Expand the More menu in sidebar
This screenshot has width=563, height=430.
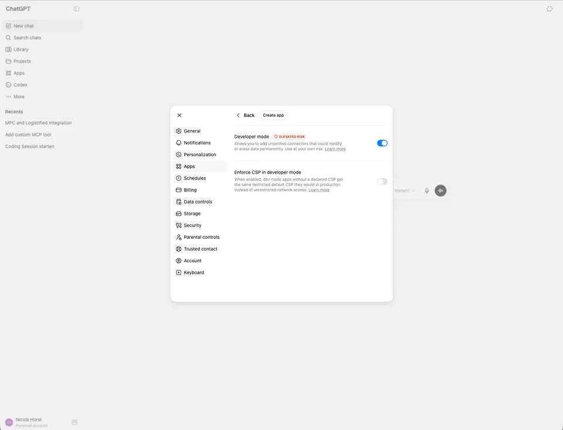point(42,97)
